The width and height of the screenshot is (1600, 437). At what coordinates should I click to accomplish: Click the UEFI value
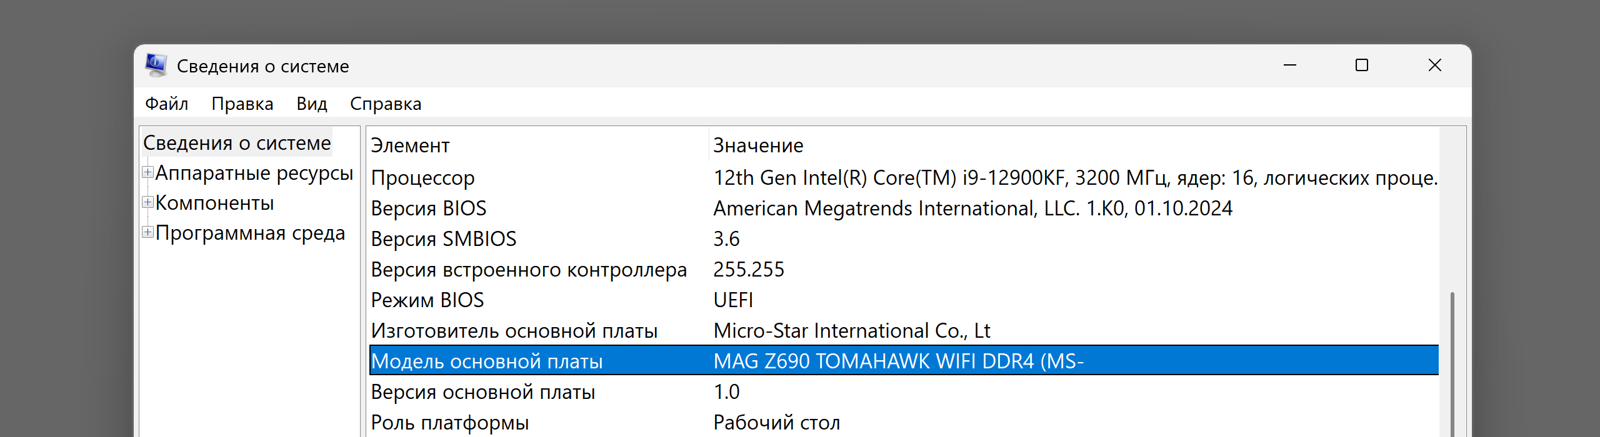(x=733, y=300)
